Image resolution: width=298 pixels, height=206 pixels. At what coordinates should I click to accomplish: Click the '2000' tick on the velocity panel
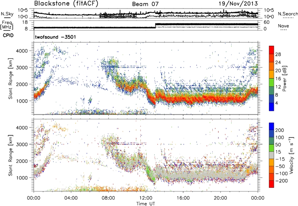point(22,161)
